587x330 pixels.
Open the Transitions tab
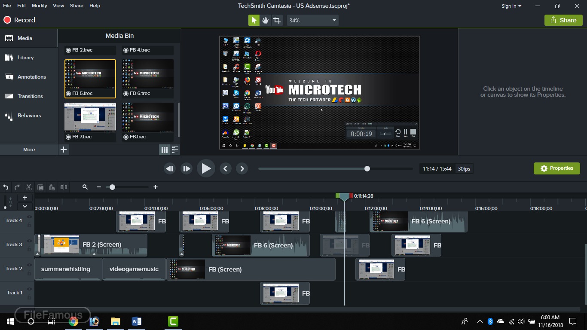29,96
